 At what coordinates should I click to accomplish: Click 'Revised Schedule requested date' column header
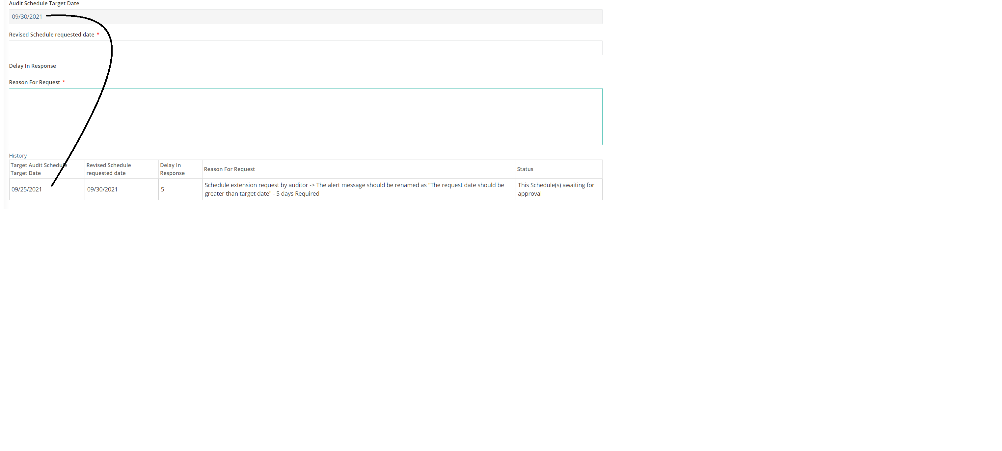tap(122, 169)
